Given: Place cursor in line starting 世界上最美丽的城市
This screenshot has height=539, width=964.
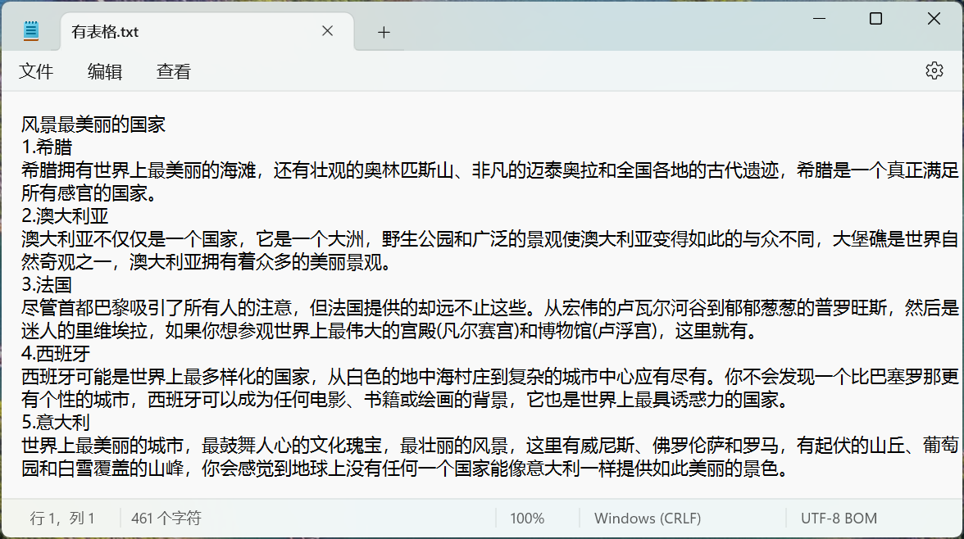Looking at the screenshot, I should coord(490,446).
